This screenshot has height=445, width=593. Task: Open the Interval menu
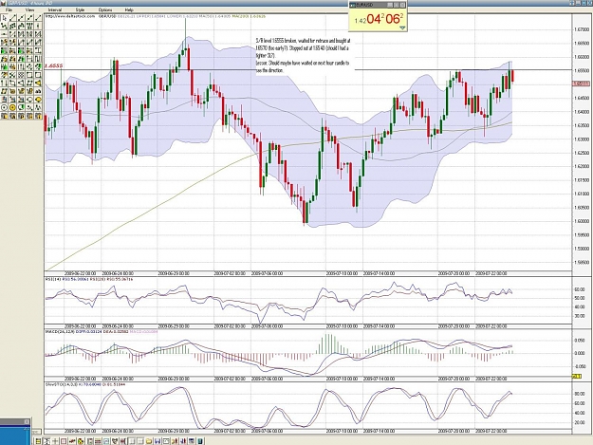(x=55, y=9)
